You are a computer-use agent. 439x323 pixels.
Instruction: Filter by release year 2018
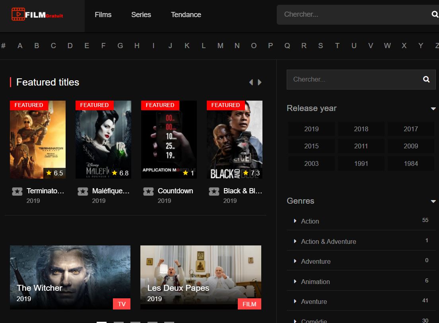361,129
